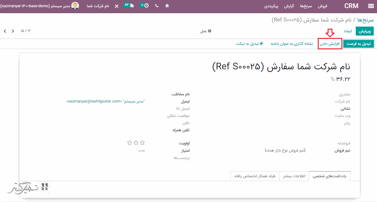
Task: Open the phone VoIP icon
Action: 157,6
